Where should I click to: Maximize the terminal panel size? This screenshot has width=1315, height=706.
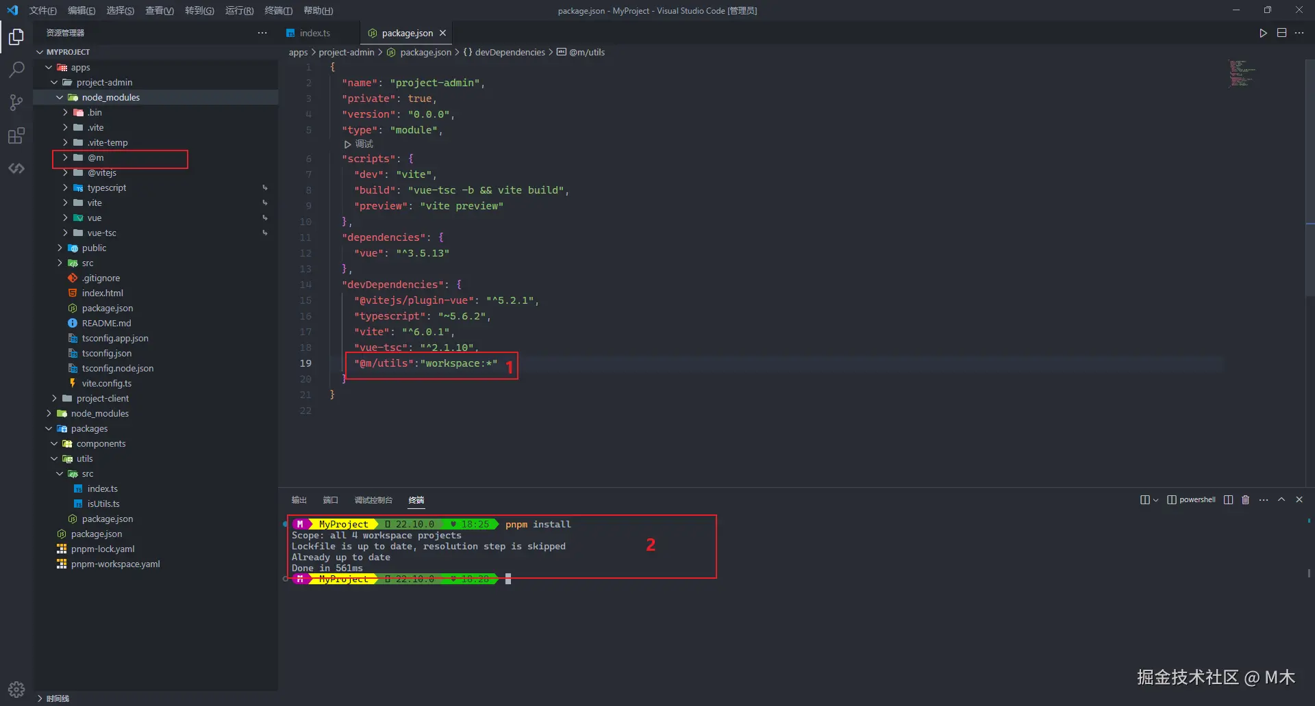[x=1281, y=499]
